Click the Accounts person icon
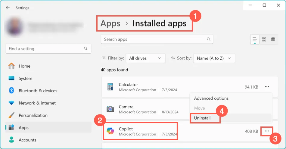The image size is (286, 149). tap(11, 140)
